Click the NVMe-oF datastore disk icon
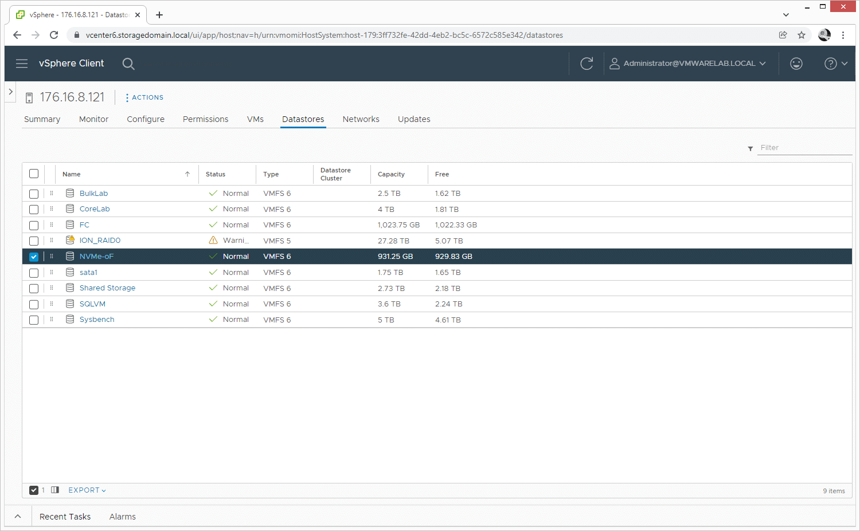The image size is (860, 531). 70,256
